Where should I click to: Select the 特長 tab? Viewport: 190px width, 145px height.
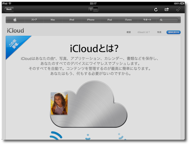click(159, 32)
